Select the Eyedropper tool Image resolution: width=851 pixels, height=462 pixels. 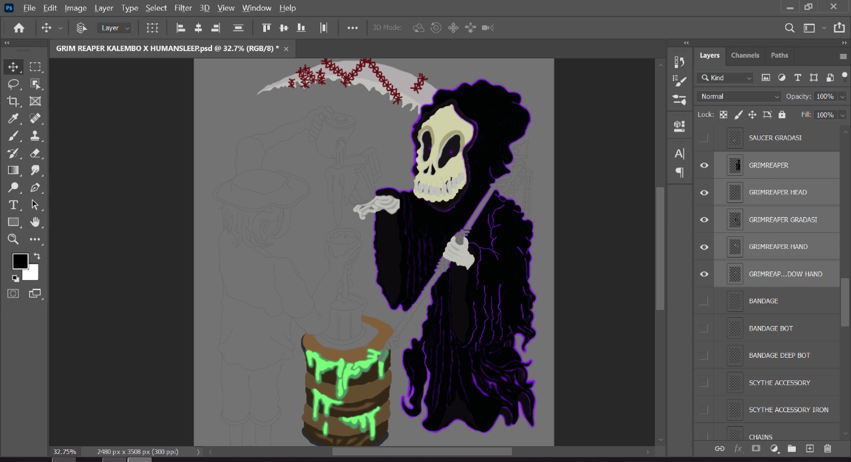(x=13, y=119)
